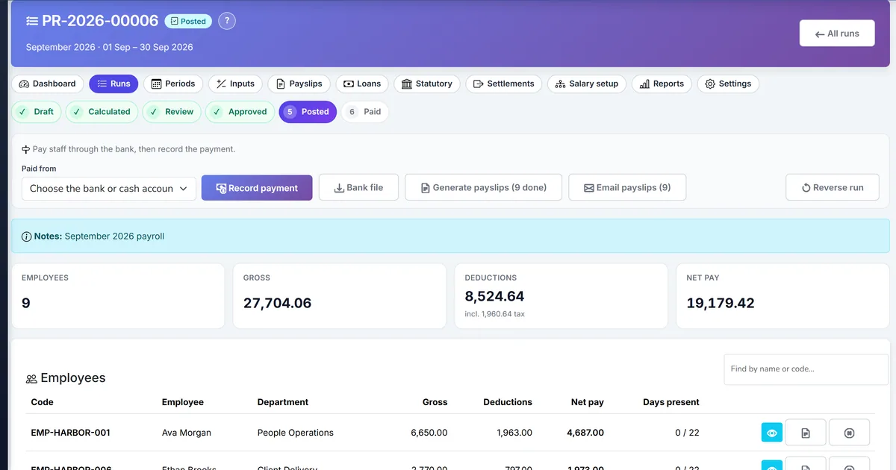Select the Draft workflow step
896x470 pixels.
[x=37, y=112]
